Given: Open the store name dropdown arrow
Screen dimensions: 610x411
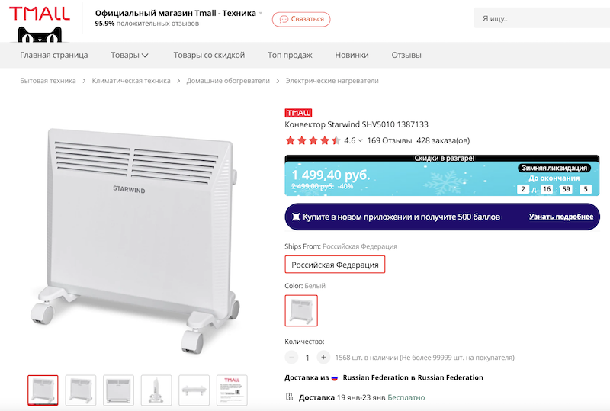Looking at the screenshot, I should coord(261,13).
